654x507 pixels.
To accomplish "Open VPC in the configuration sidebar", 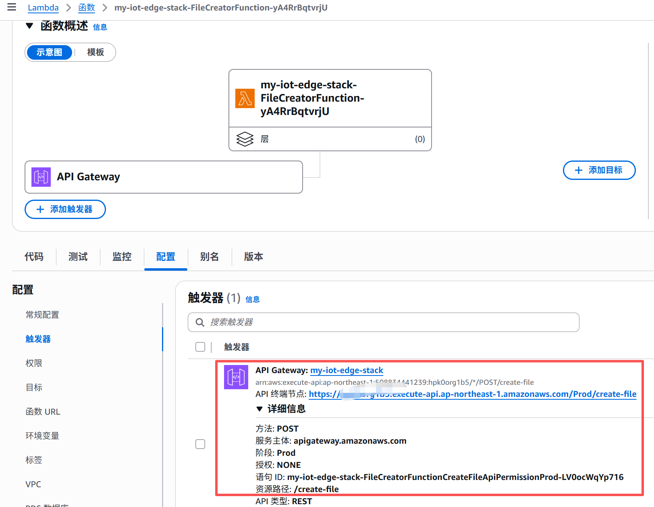I will click(33, 484).
